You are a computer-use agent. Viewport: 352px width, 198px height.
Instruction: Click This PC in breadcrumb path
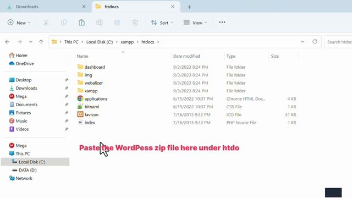pyautogui.click(x=71, y=42)
